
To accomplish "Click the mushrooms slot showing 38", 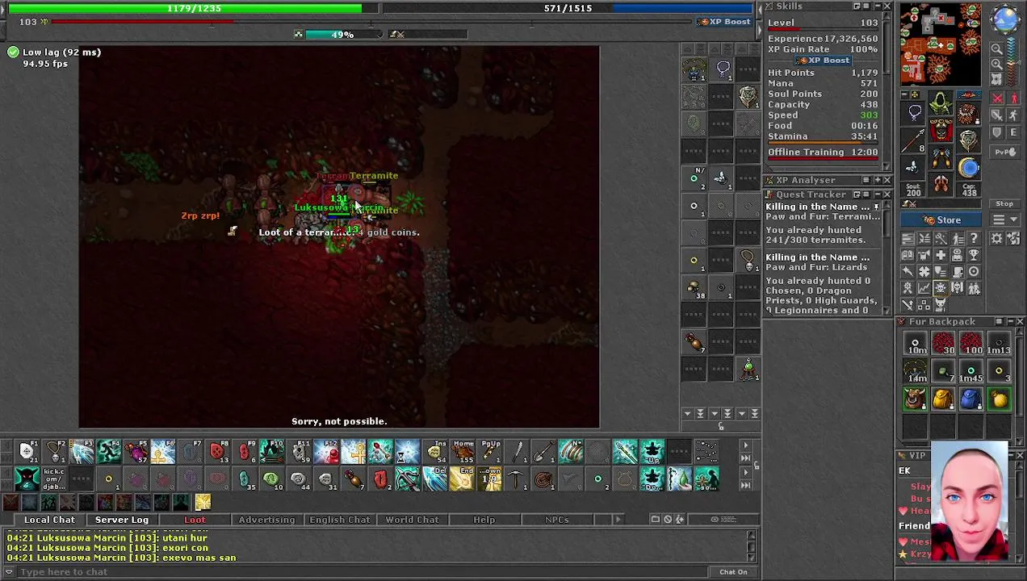I will click(x=694, y=288).
